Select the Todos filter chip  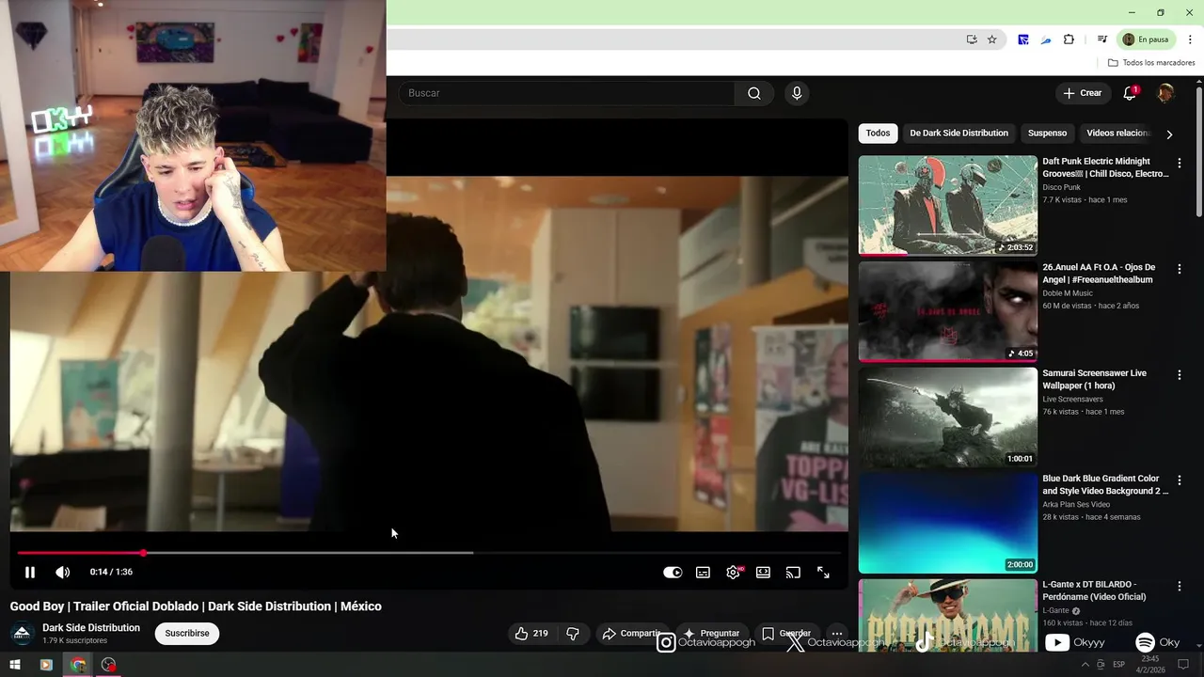[878, 134]
